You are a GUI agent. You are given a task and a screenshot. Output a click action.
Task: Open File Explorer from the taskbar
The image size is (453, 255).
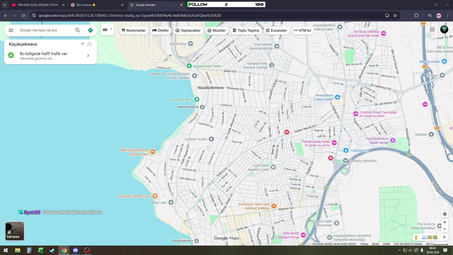click(17, 250)
